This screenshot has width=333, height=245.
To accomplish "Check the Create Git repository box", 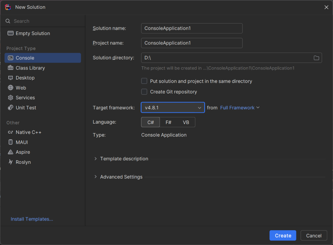I will coord(144,92).
